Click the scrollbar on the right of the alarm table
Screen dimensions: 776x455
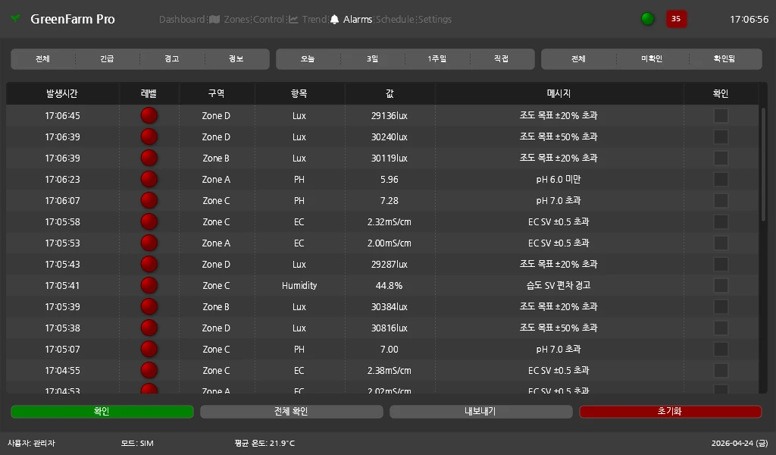pyautogui.click(x=765, y=152)
